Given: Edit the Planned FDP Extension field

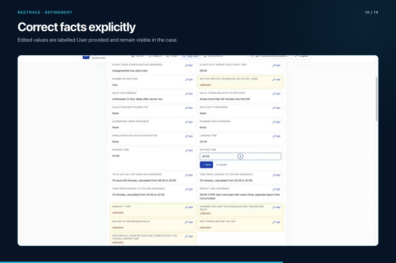Looking at the screenshot, I should click(x=276, y=122).
